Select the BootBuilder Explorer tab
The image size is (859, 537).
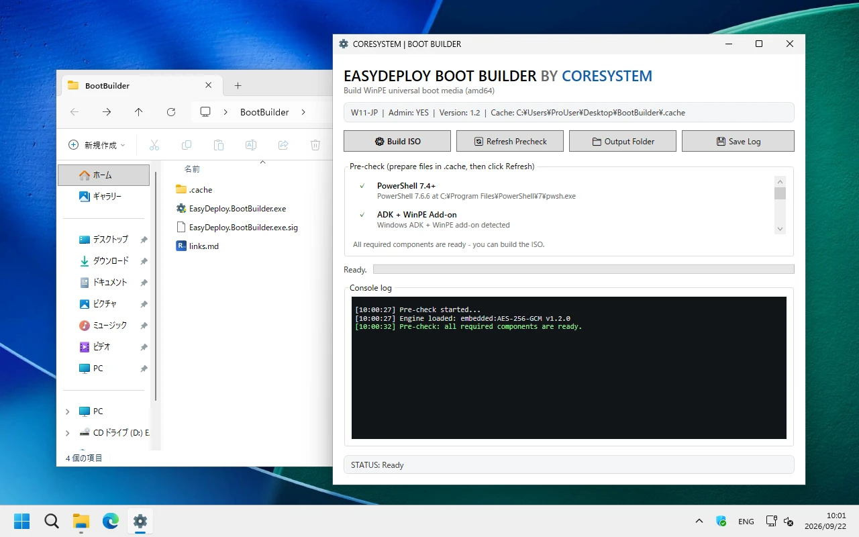(141, 85)
